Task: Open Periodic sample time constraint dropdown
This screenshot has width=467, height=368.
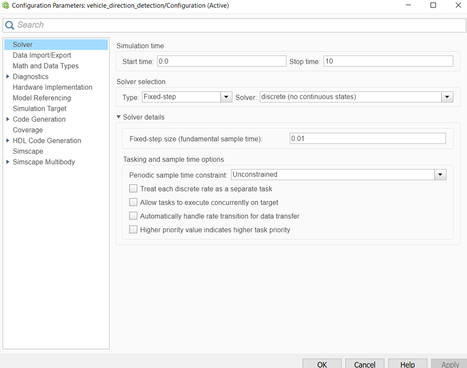Action: (x=339, y=175)
